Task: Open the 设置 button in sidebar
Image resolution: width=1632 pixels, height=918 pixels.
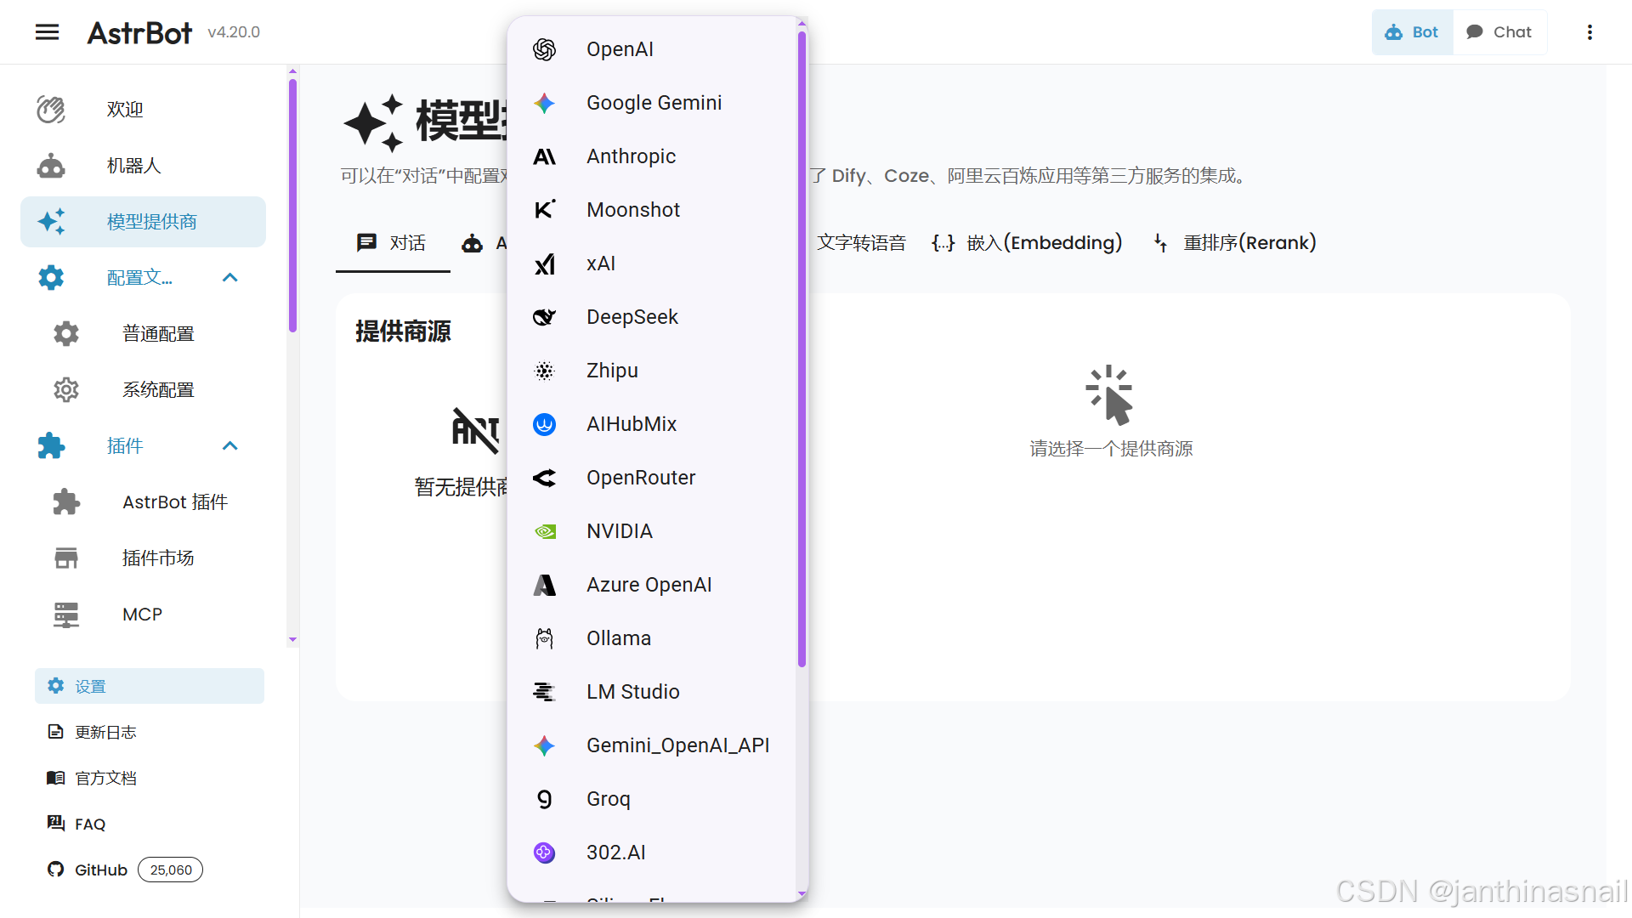Action: 150,686
